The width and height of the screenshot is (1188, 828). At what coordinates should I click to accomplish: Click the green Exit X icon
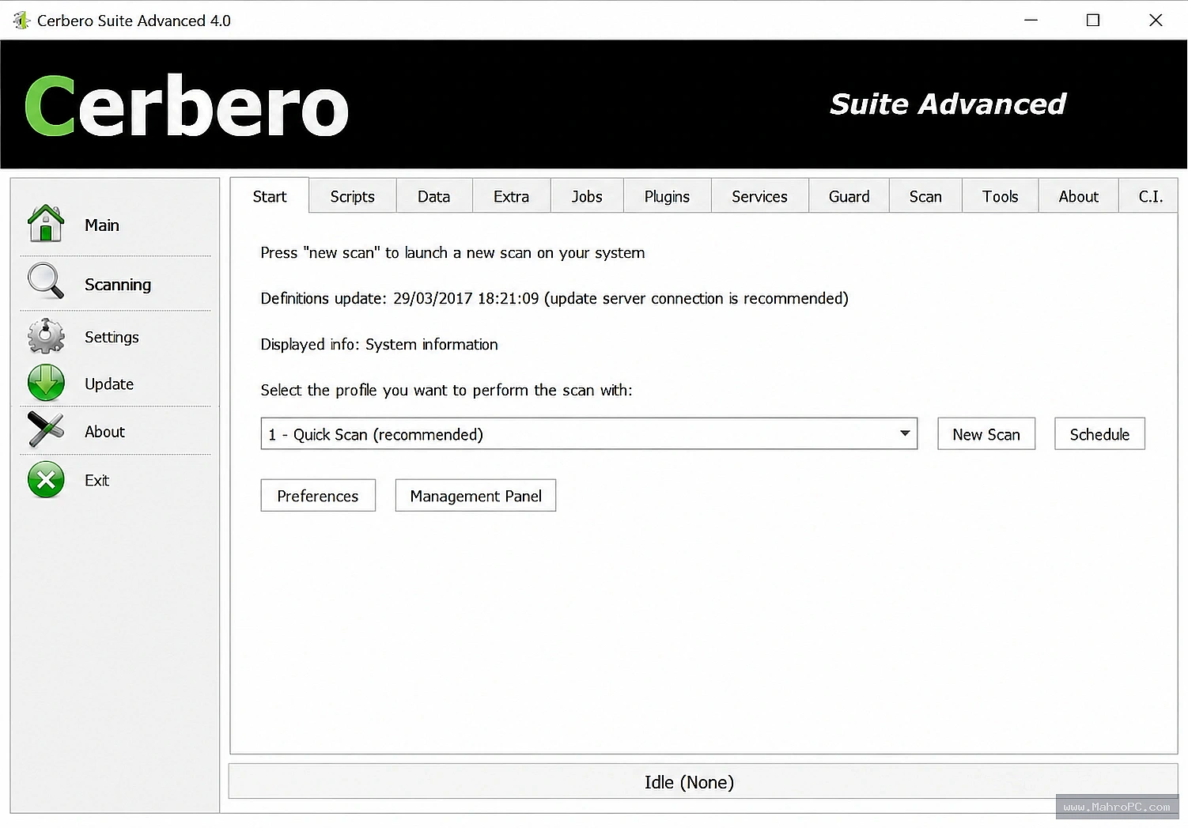point(46,480)
